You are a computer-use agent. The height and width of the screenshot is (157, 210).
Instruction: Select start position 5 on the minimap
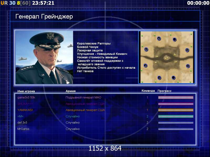(x=187, y=50)
